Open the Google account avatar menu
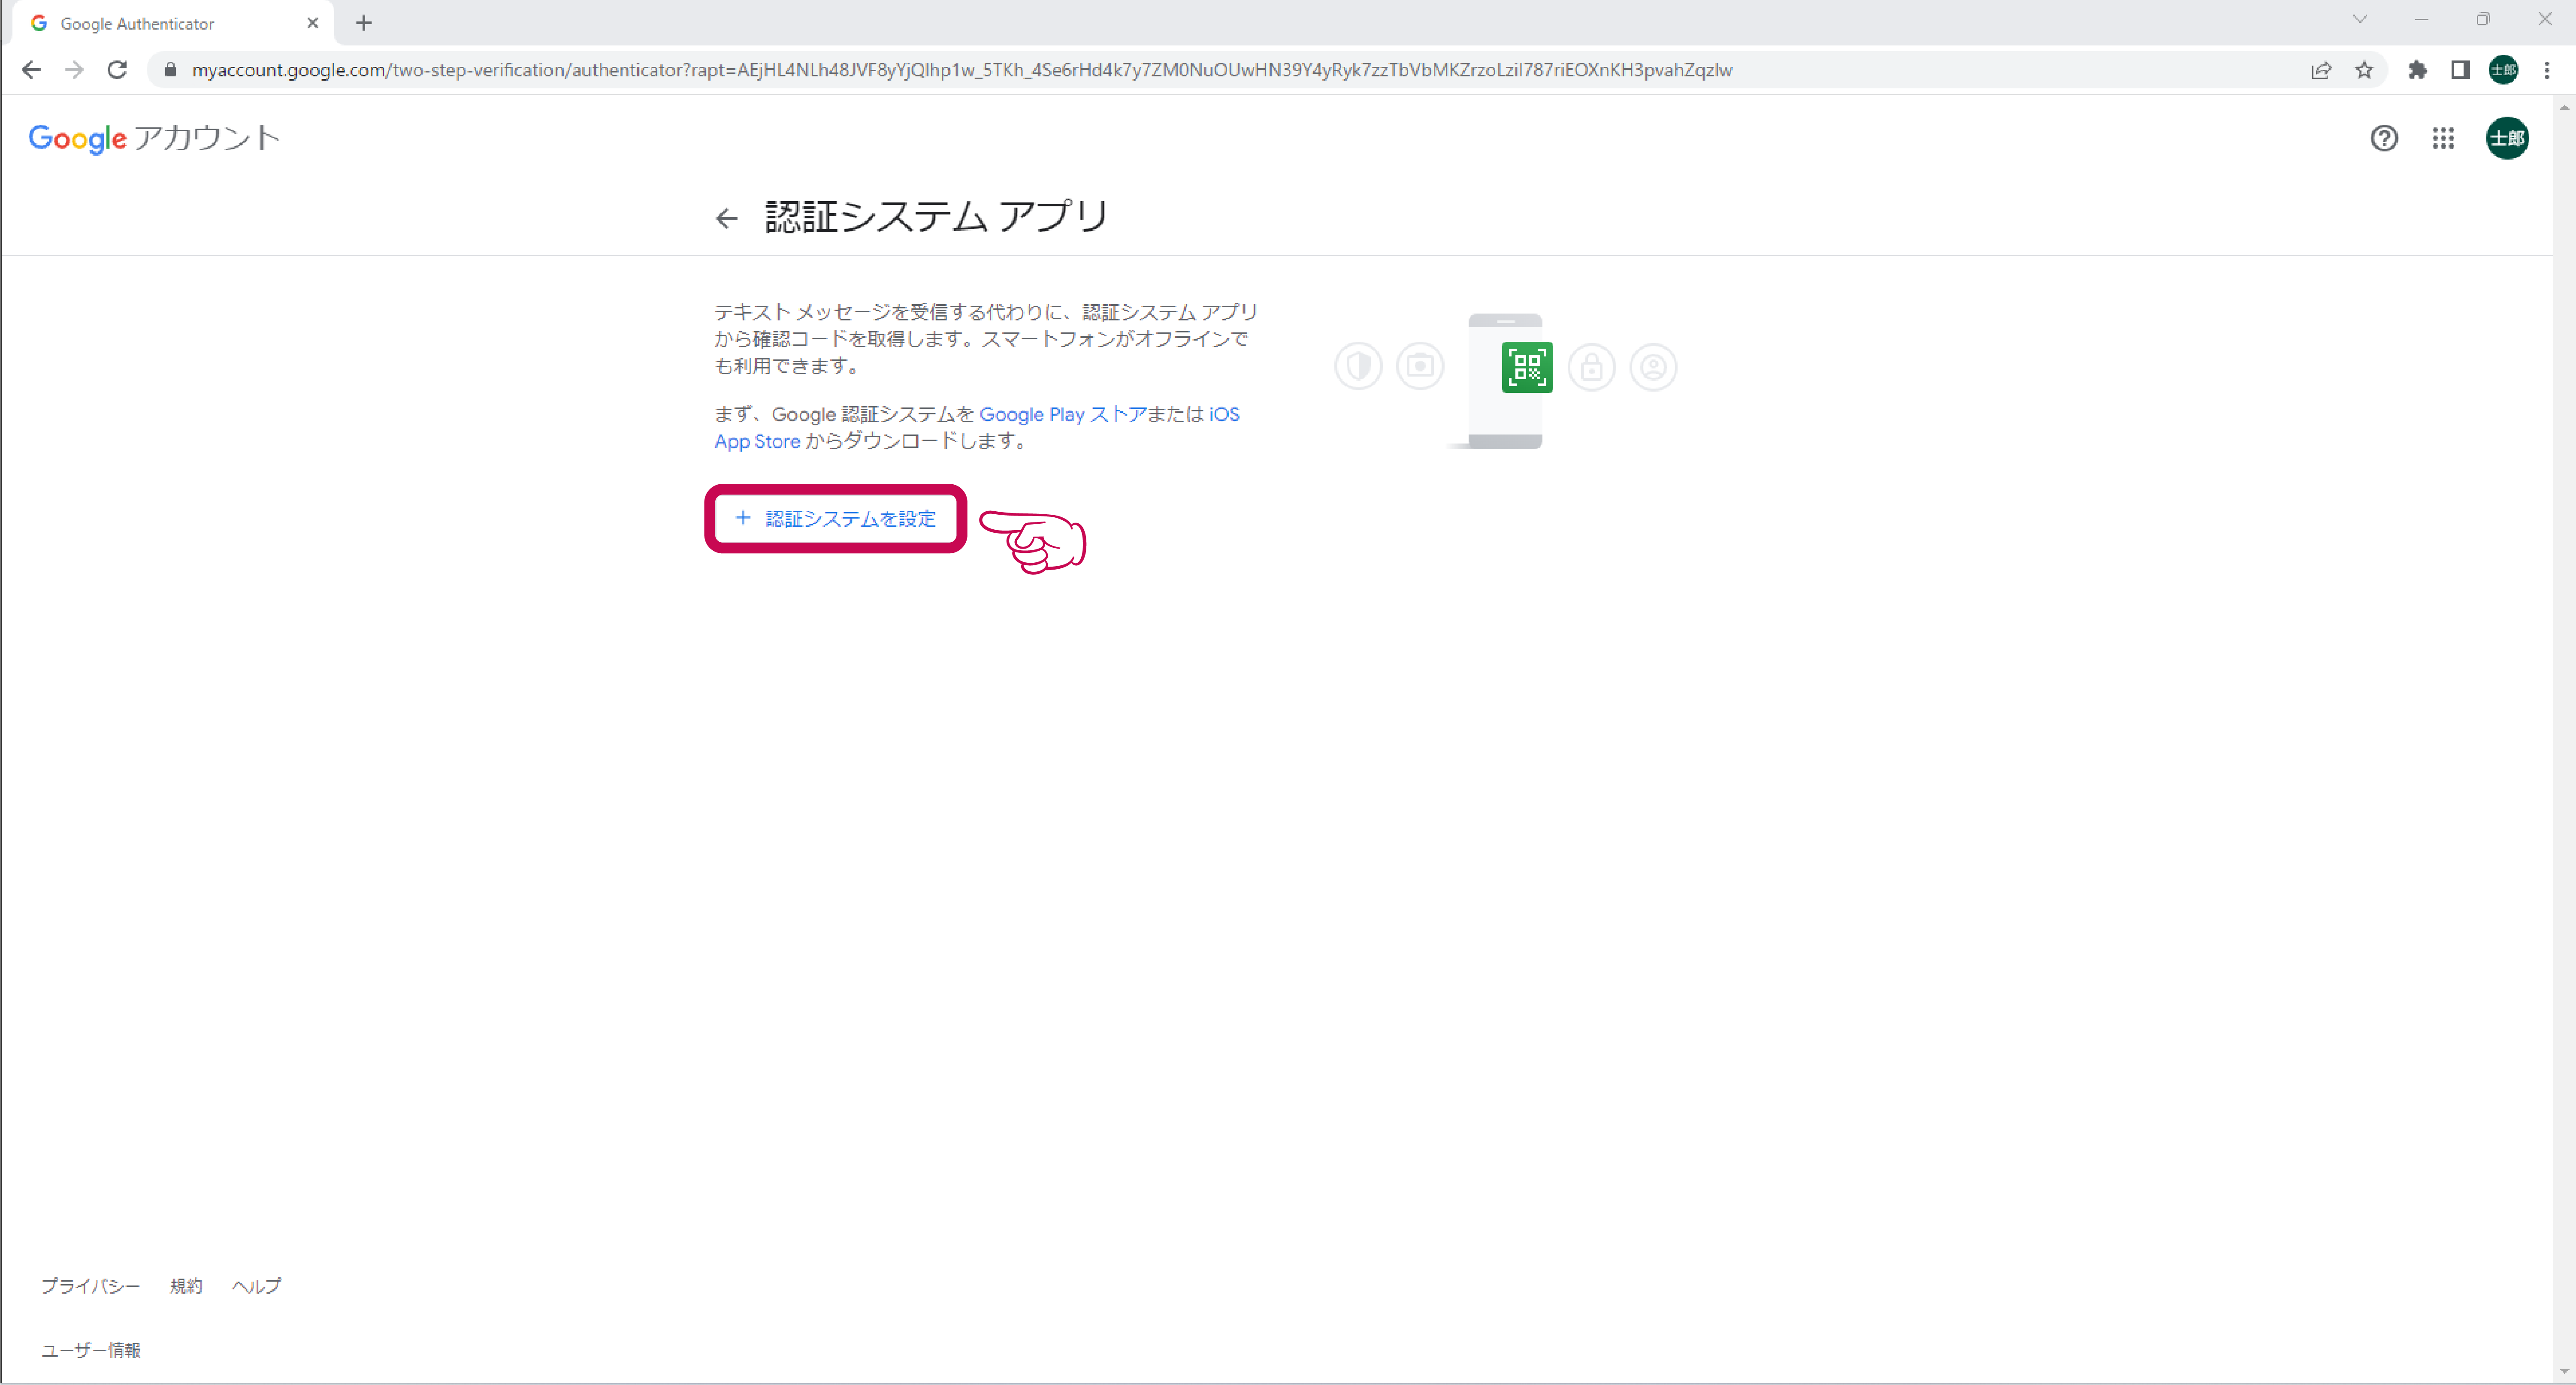Viewport: 2576px width, 1385px height. point(2507,138)
